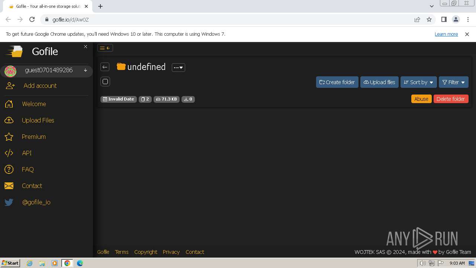Click the Create folder button
The height and width of the screenshot is (268, 476).
[337, 82]
